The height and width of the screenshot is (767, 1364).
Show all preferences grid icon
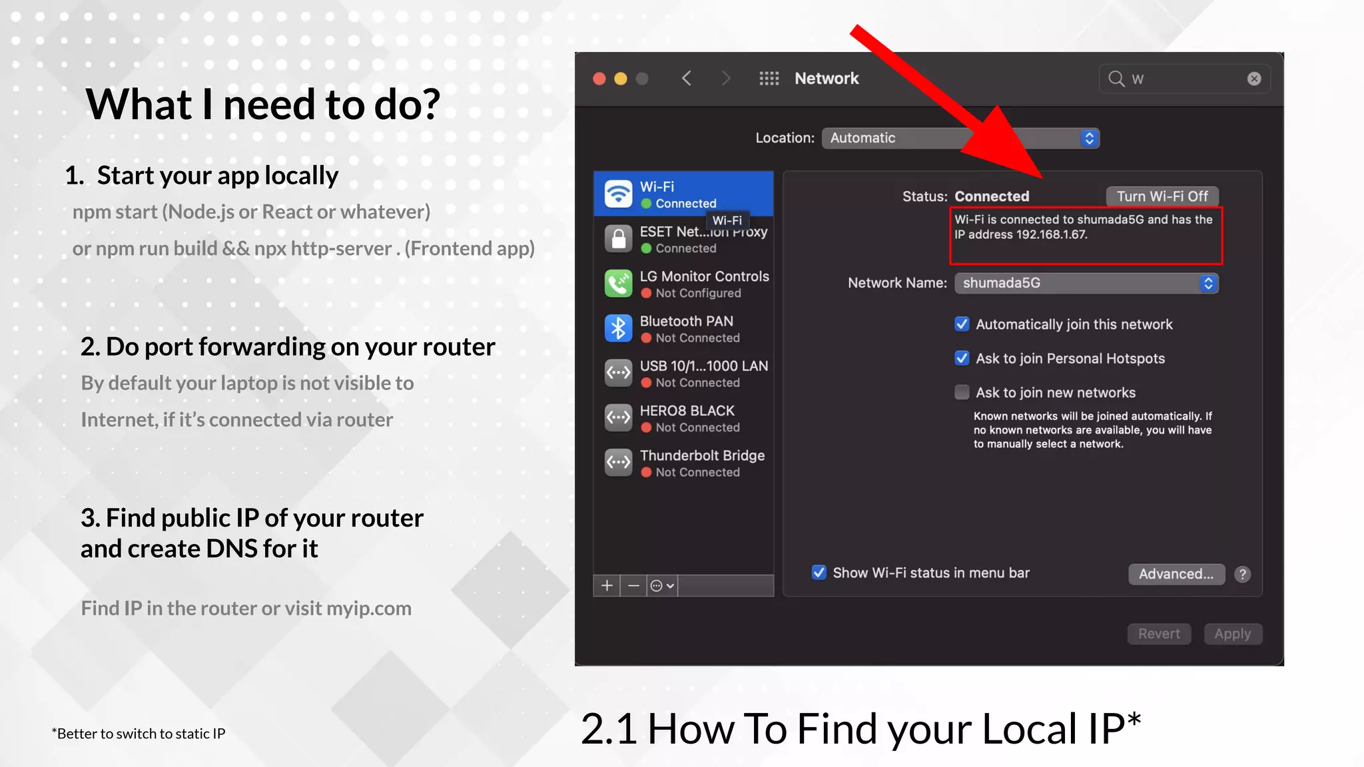pos(769,79)
